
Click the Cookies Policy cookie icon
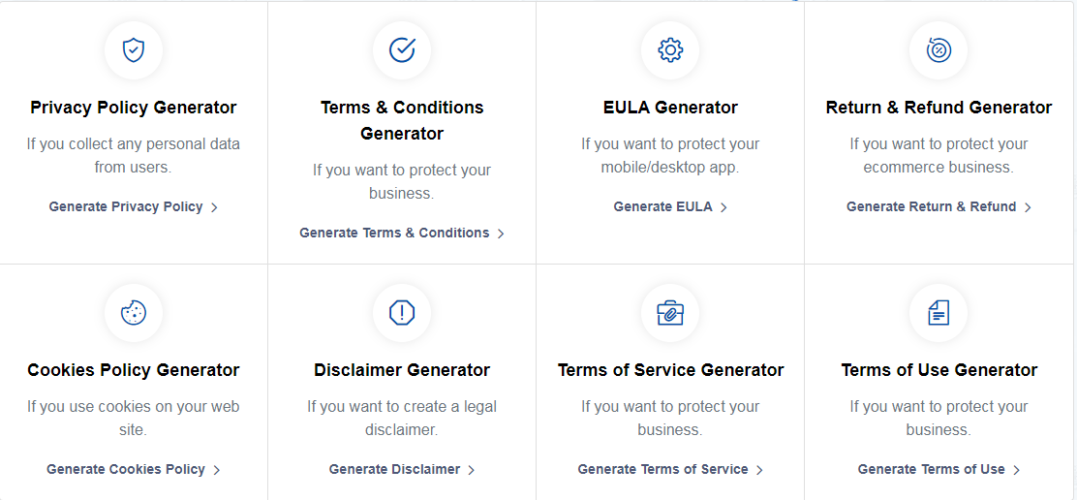(x=134, y=313)
